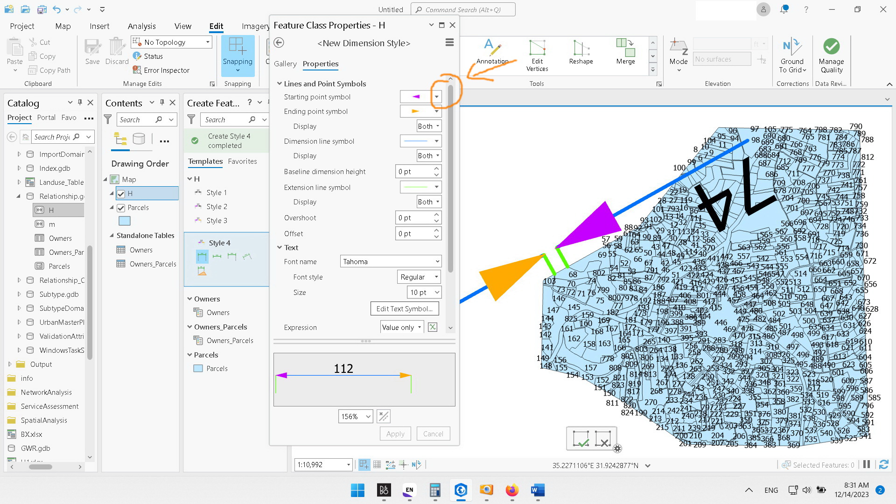Viewport: 896px width, 504px height.
Task: Collapse the Lines and Point Symbols section
Action: [279, 84]
